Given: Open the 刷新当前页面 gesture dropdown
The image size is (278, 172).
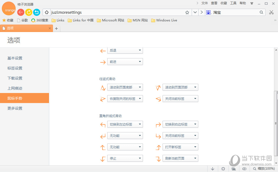Looking at the screenshot, I should (x=180, y=158).
